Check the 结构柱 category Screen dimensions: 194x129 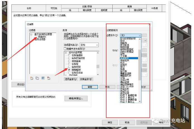pyautogui.click(x=69, y=64)
